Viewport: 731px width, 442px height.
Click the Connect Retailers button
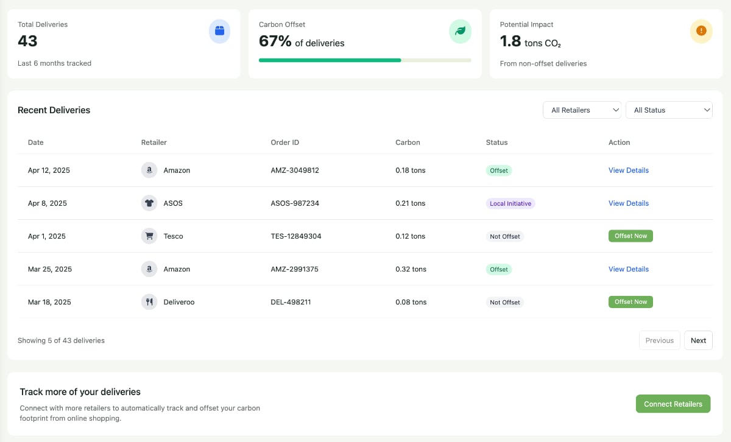(673, 404)
